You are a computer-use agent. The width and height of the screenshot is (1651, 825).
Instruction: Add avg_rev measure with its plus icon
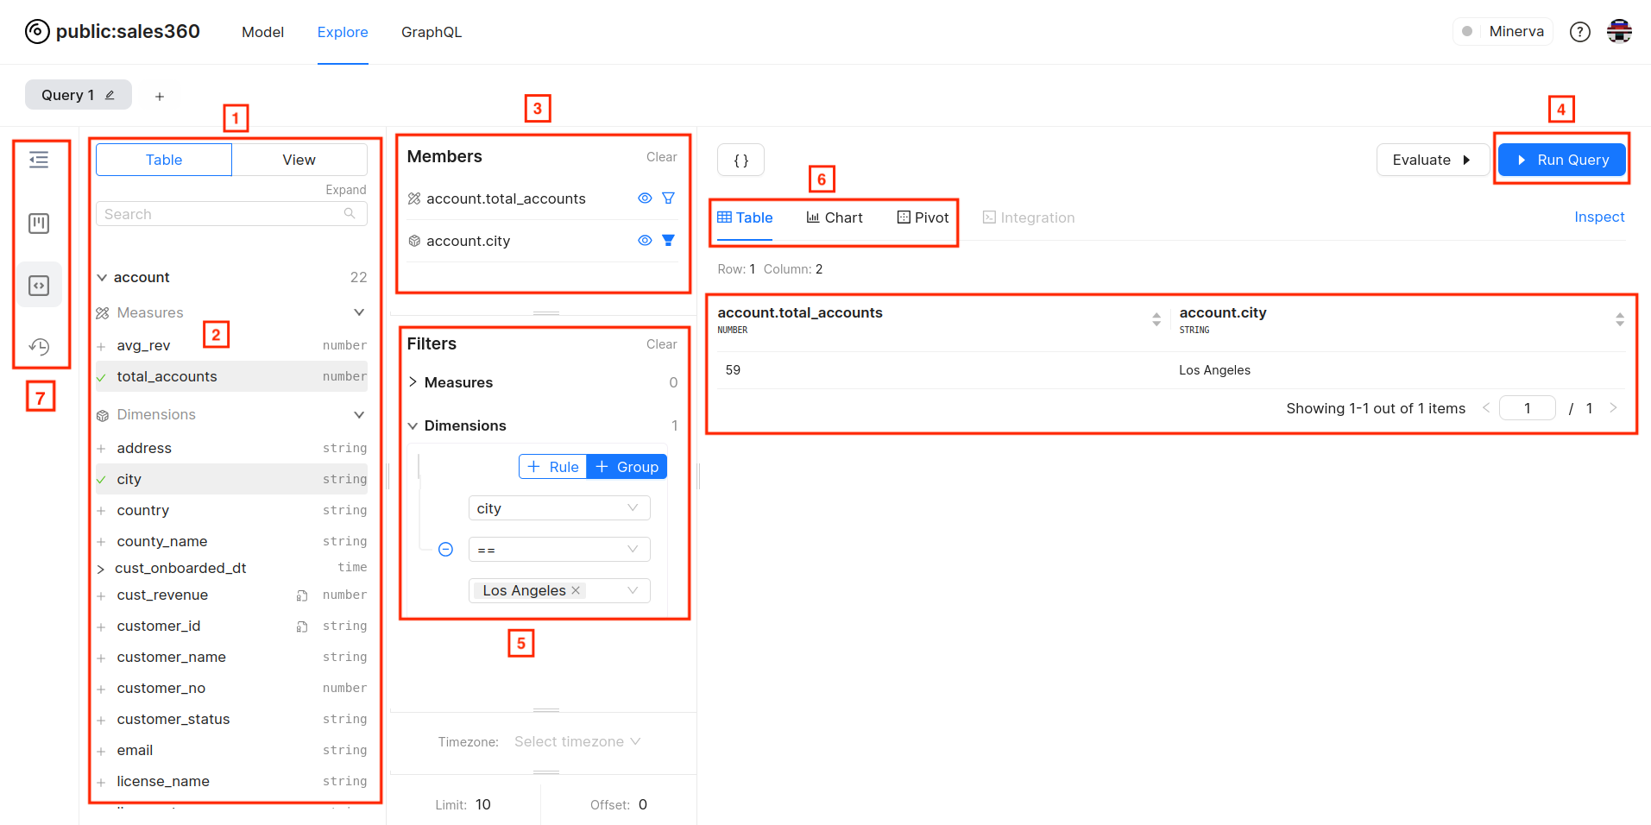click(101, 346)
